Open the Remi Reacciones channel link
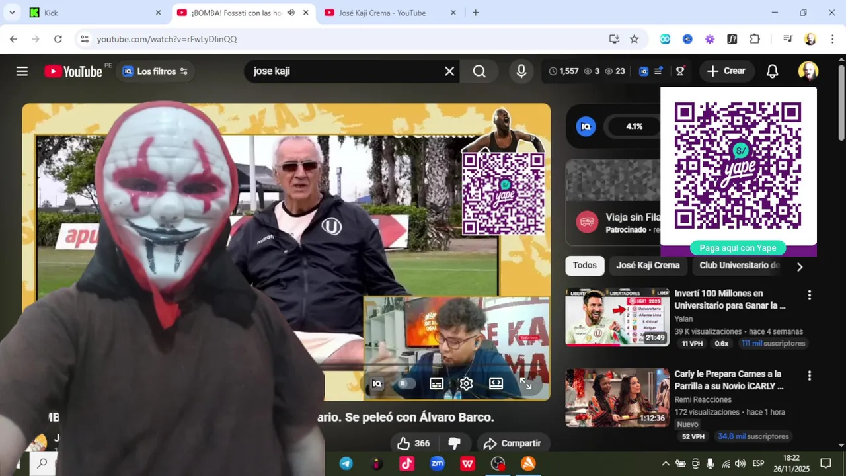Viewport: 846px width, 476px height. (x=703, y=399)
